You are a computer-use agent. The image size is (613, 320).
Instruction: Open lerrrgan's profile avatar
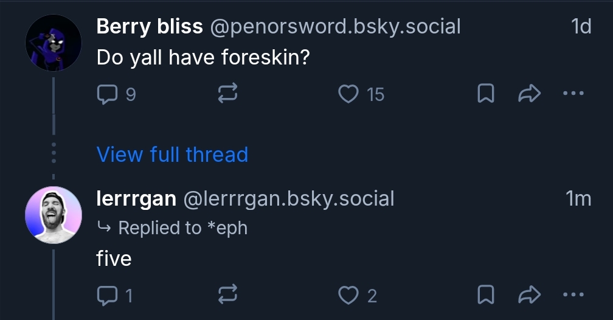pyautogui.click(x=54, y=215)
